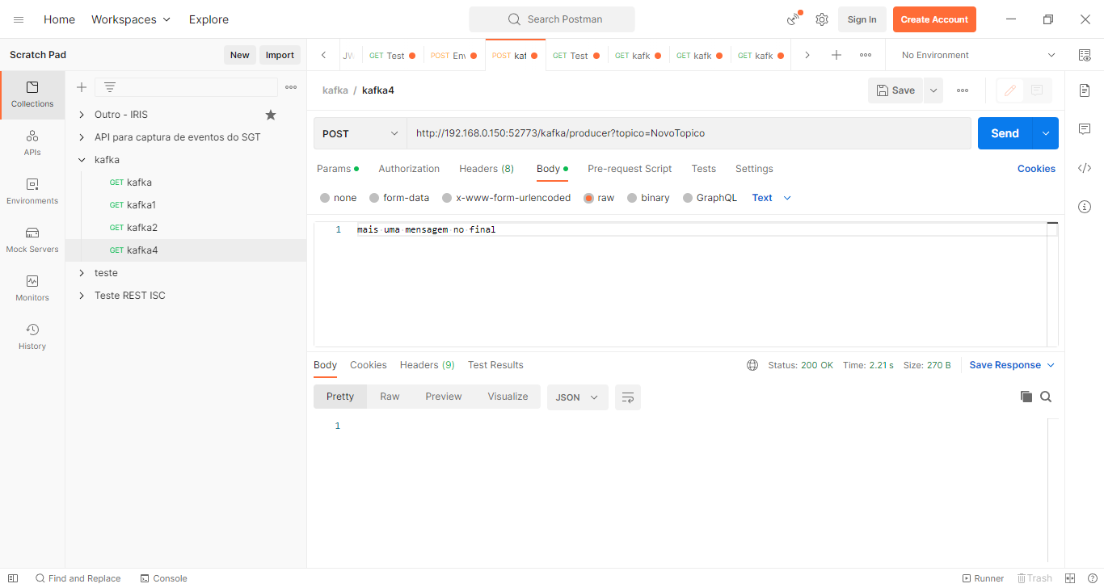Open the code snippet panel icon
1104x588 pixels.
pyautogui.click(x=1085, y=168)
